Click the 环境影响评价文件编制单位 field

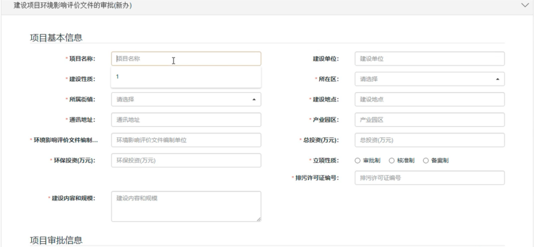coord(186,140)
